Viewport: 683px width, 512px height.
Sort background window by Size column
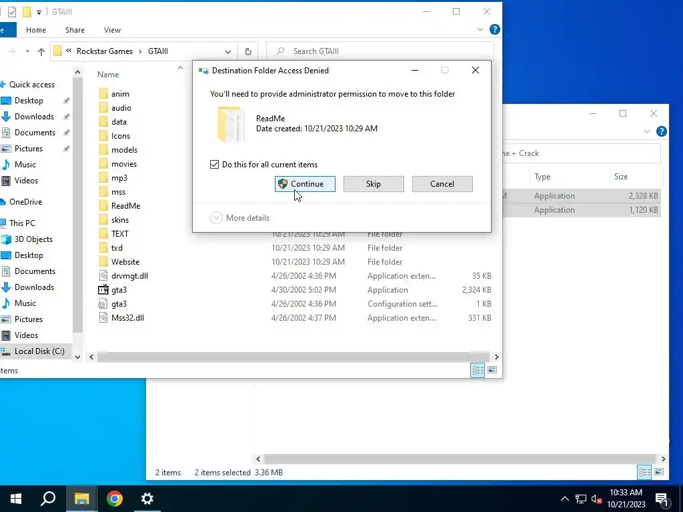(x=621, y=177)
